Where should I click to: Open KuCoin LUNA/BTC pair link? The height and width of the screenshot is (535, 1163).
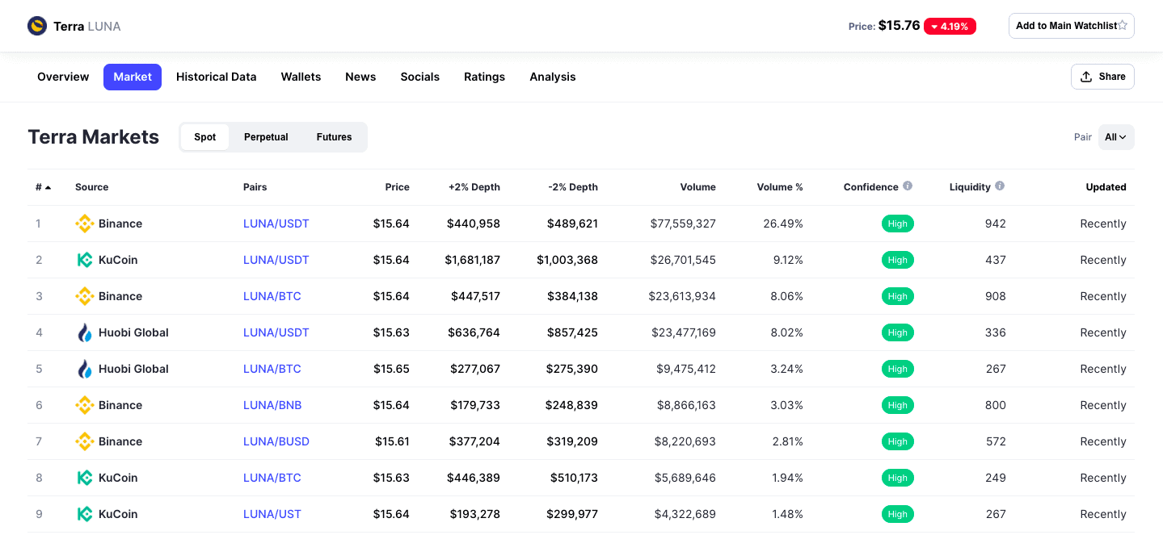click(272, 478)
